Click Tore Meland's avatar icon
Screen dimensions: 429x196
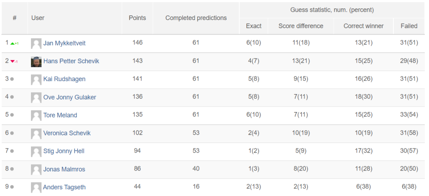(x=36, y=115)
